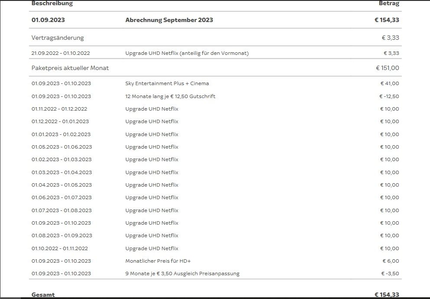This screenshot has width=430, height=299.
Task: Click Sky Entertainment Plus + Cinema entry
Action: pyautogui.click(x=167, y=83)
